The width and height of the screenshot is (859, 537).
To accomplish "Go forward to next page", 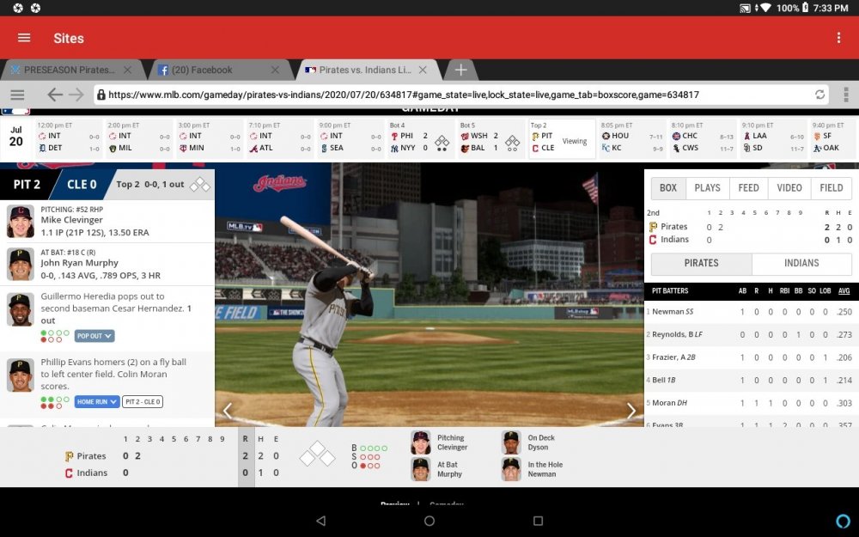I will click(x=76, y=95).
